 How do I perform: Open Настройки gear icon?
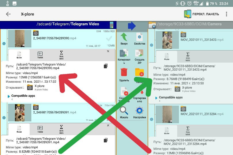(x=140, y=111)
